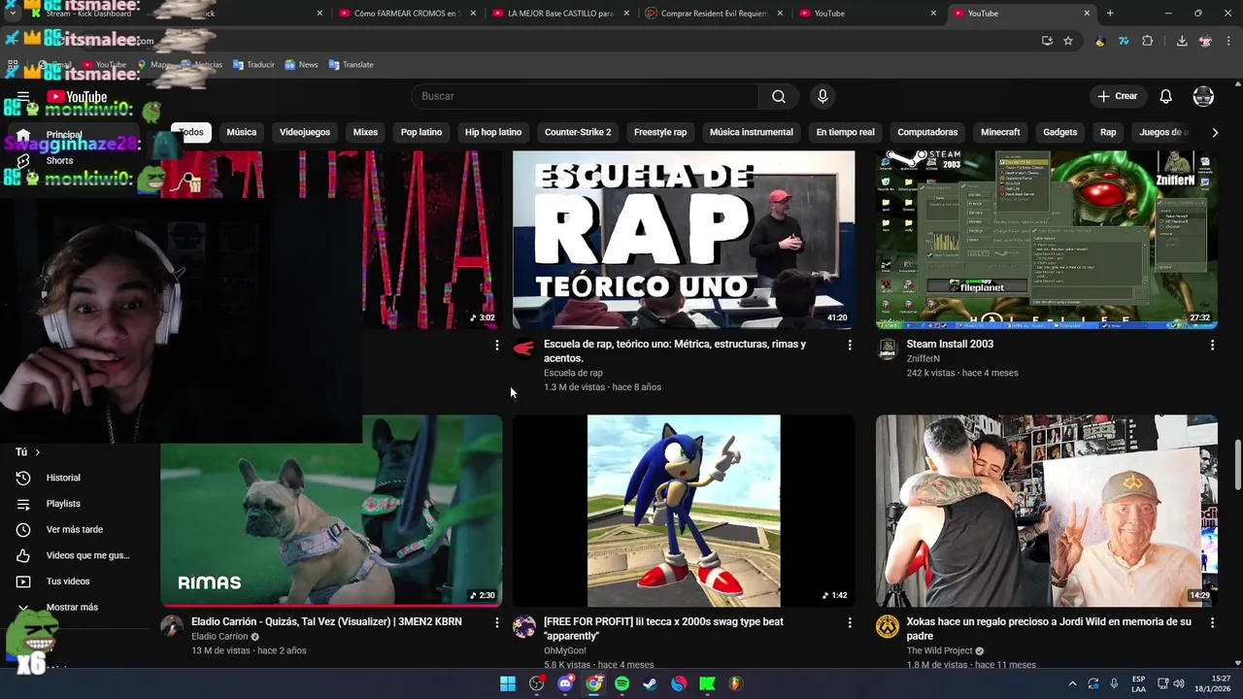Open the Historial sidebar item
1243x699 pixels.
tap(78, 478)
